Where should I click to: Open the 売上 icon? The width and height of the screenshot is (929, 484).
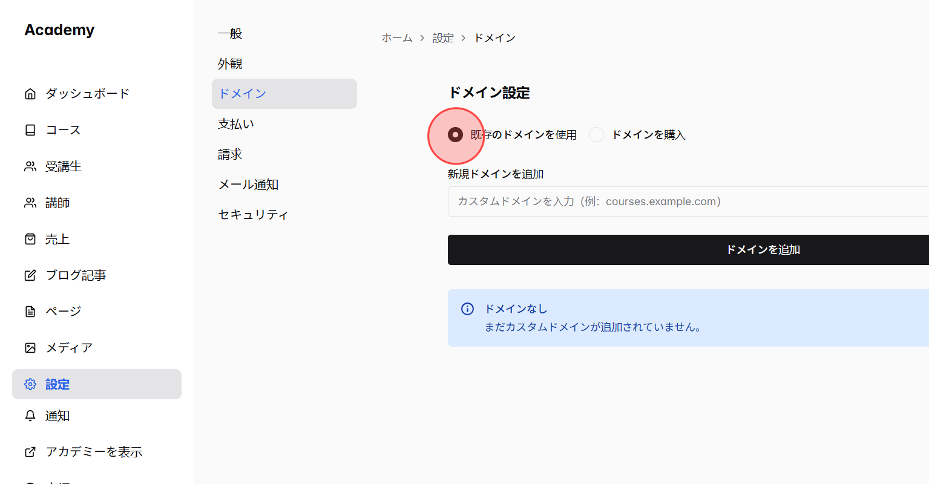(30, 238)
